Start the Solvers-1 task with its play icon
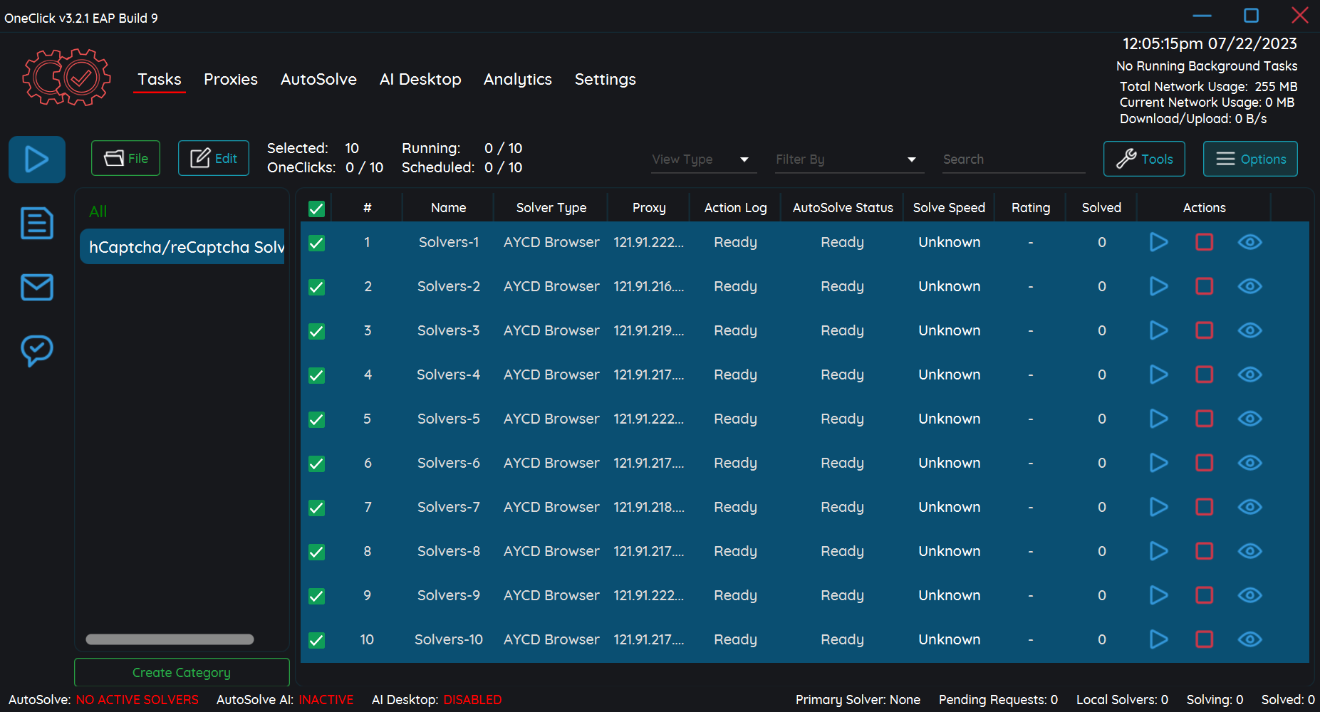 coord(1158,242)
